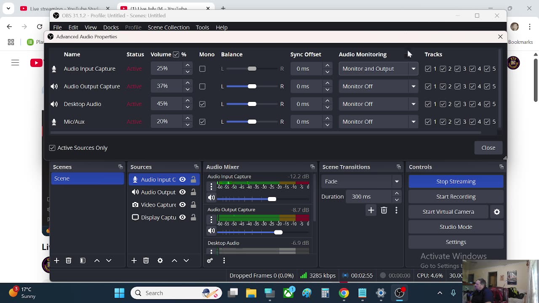Move the selected scene up
Viewport: 539px width, 303px height.
tap(97, 260)
